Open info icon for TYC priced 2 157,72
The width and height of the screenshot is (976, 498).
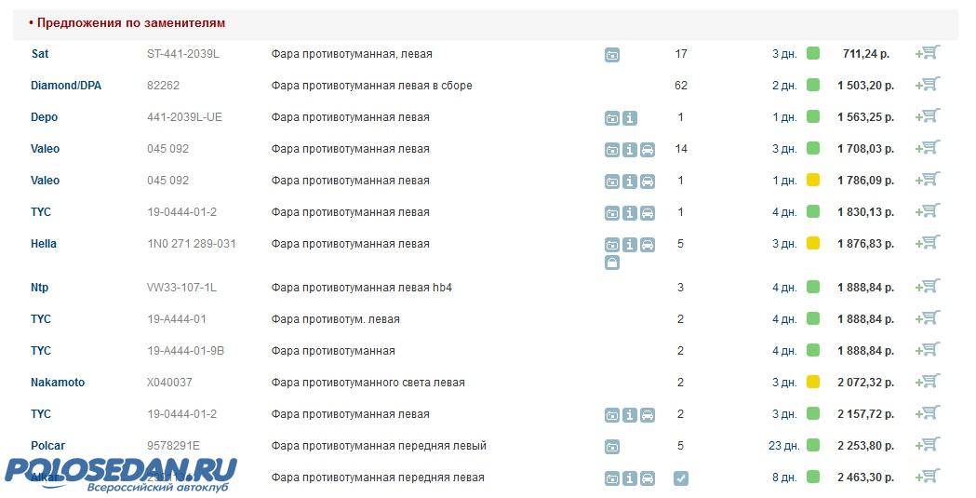pos(630,415)
